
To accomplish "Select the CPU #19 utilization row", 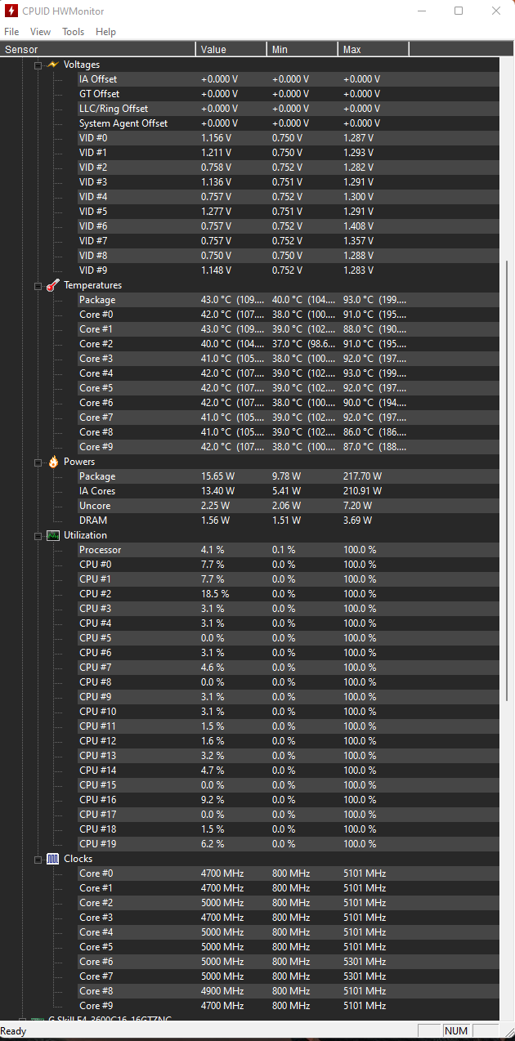I will pyautogui.click(x=288, y=844).
